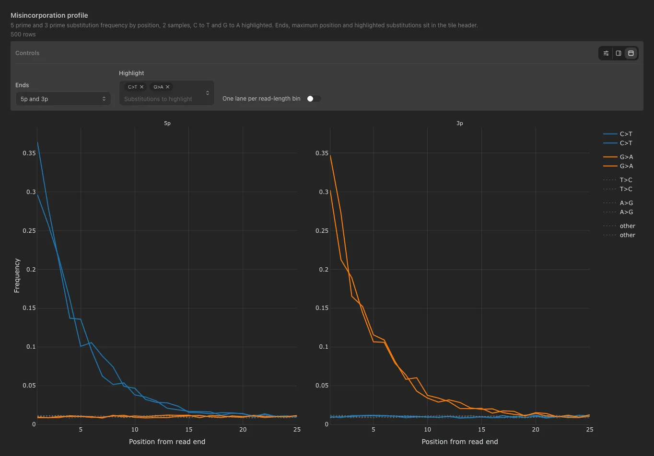Toggle the lower C>T legend entry
This screenshot has width=654, height=456.
(x=618, y=143)
